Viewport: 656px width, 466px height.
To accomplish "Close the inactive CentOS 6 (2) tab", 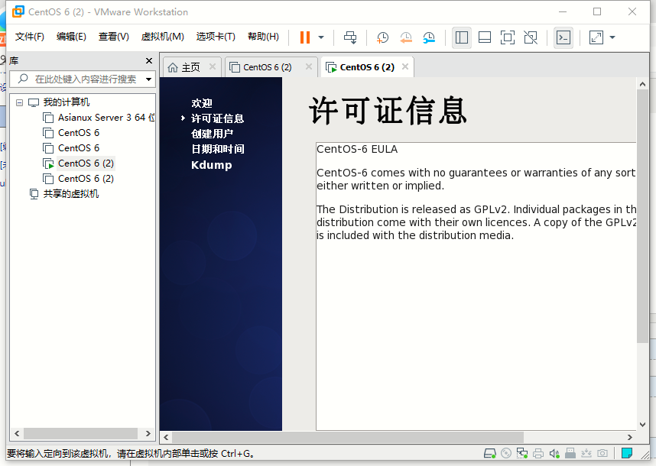I will (309, 66).
